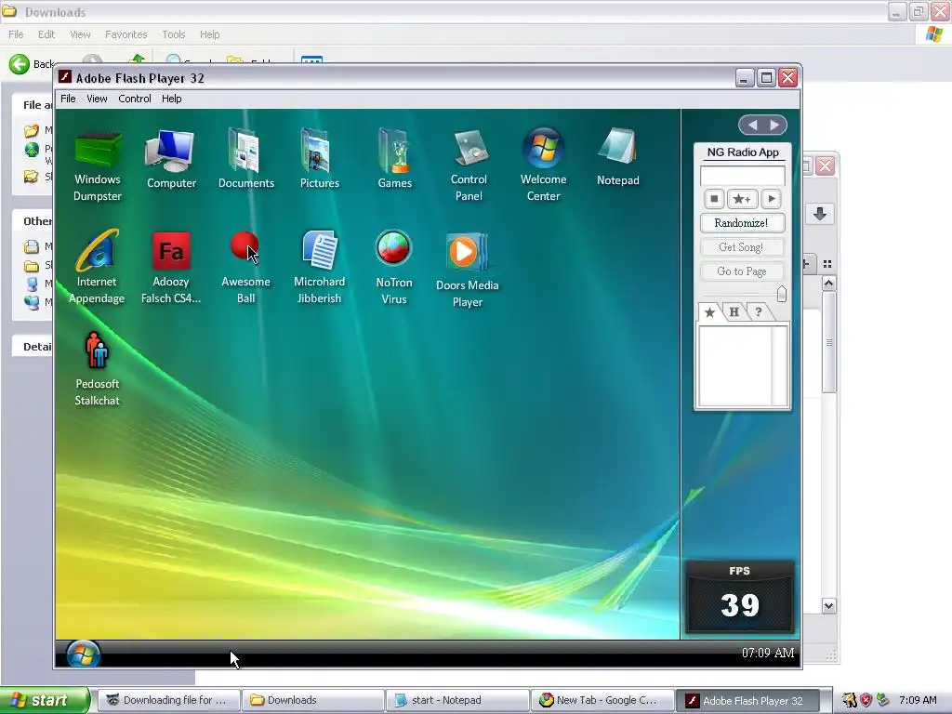Screen dimensions: 952x714
Task: Launch Doors Media Player icon
Action: pyautogui.click(x=467, y=270)
